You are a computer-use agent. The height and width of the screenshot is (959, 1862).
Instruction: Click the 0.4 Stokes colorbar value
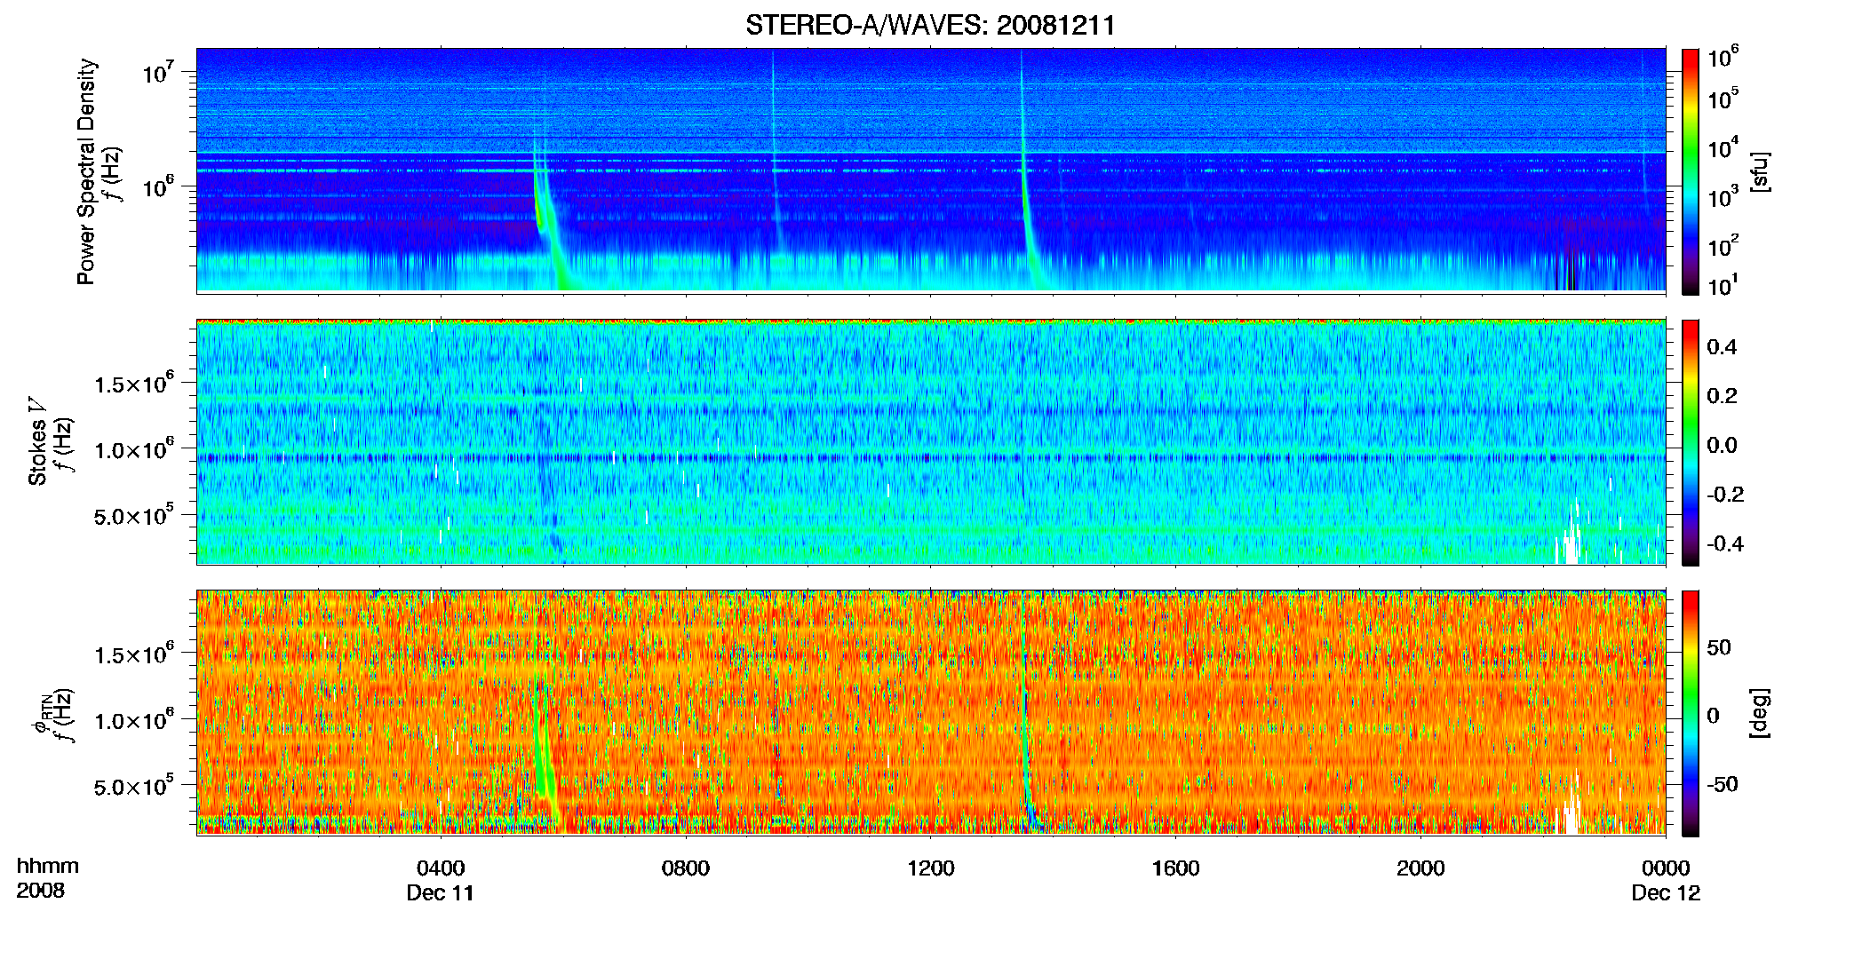tap(1722, 347)
